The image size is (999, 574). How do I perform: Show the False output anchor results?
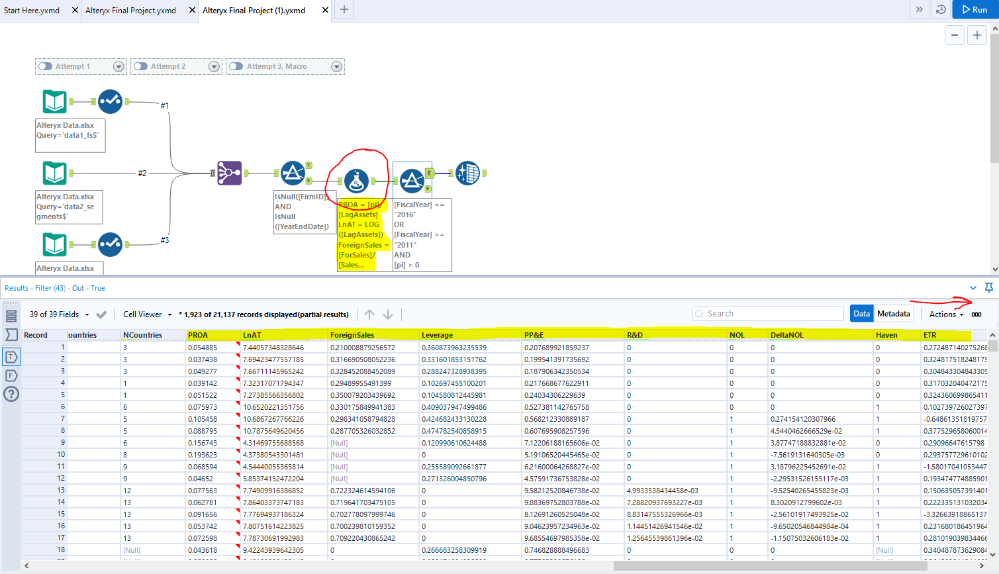11,375
